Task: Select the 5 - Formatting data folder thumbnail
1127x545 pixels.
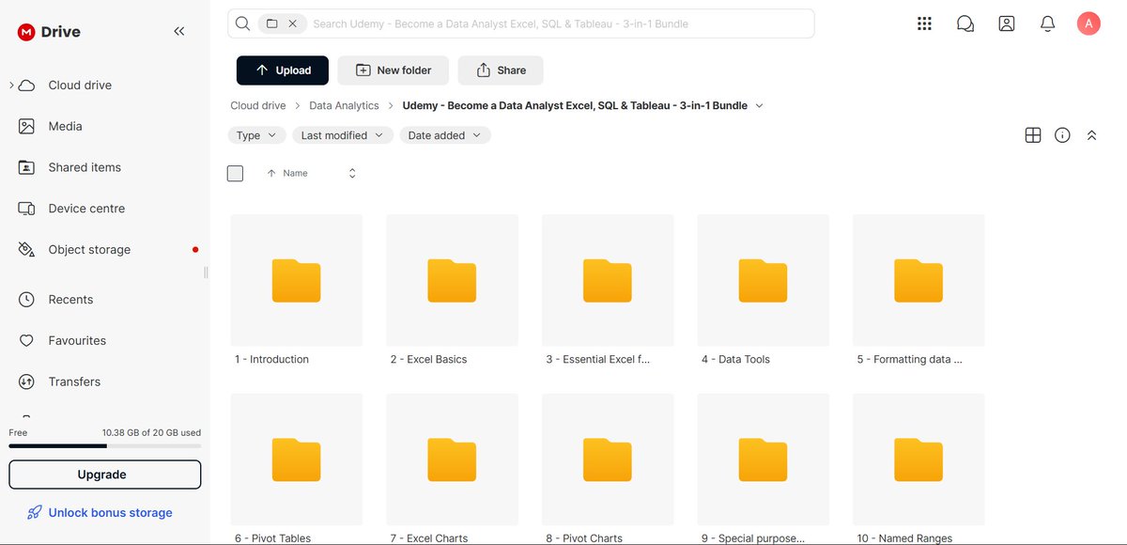Action: (x=919, y=280)
